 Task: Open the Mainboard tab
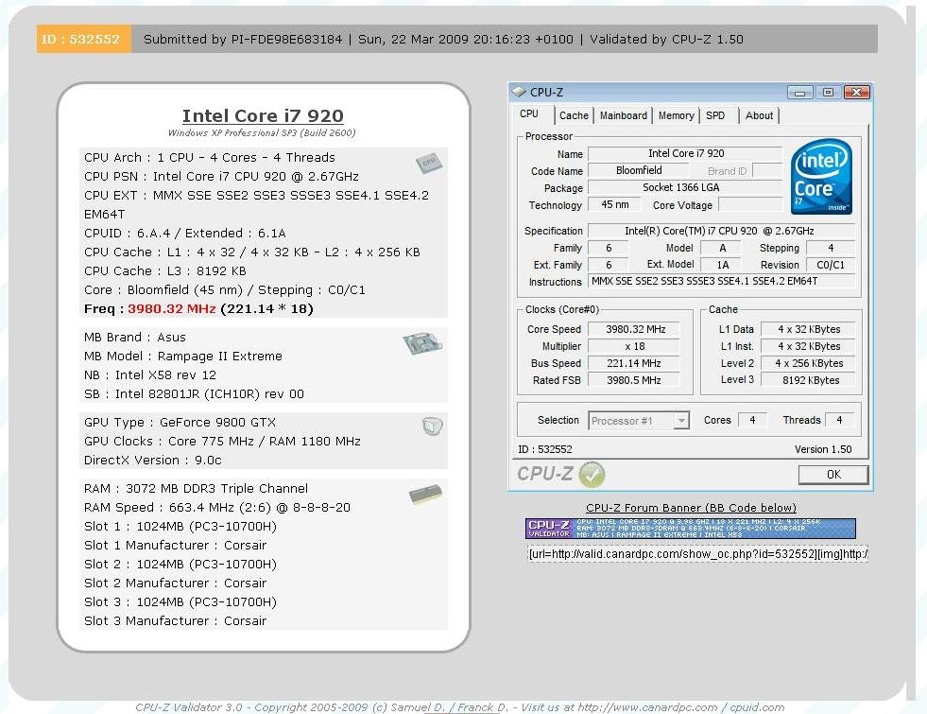(623, 115)
